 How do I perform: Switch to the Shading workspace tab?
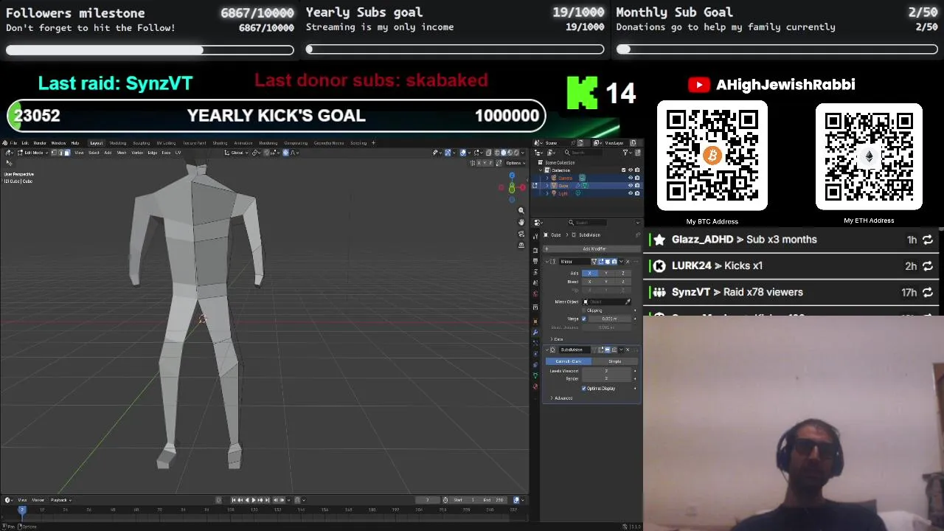[220, 143]
